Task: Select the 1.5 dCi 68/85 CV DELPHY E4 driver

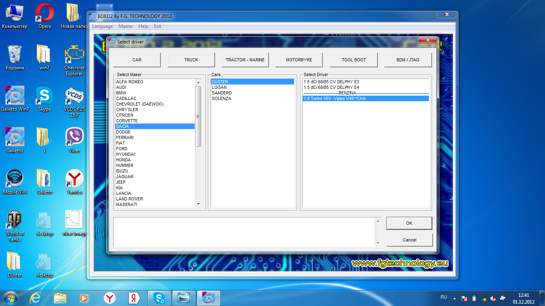Action: 331,87
